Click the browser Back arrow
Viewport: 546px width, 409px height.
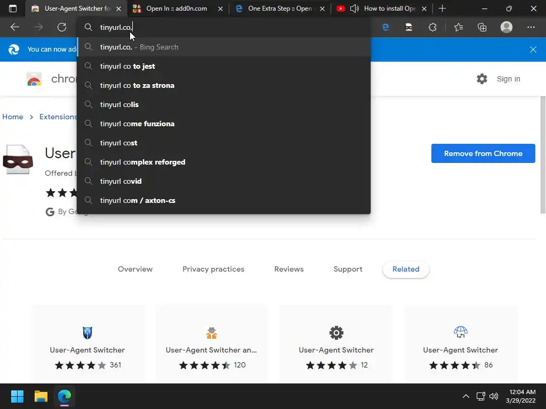15,27
